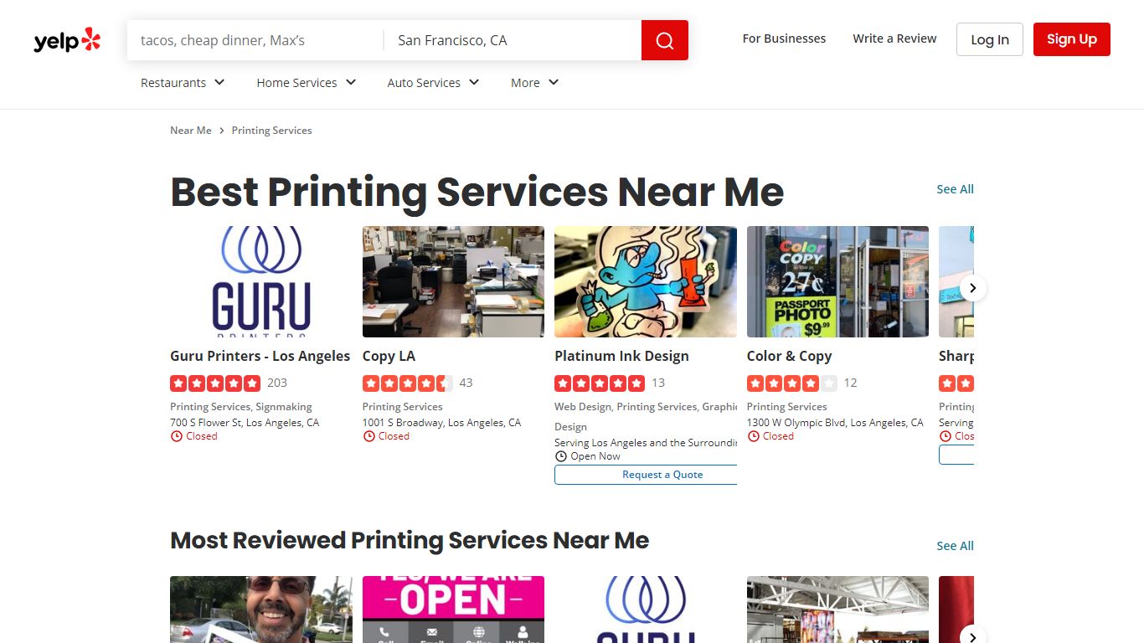Click the smiling man photo in Most Reviewed

(261, 610)
